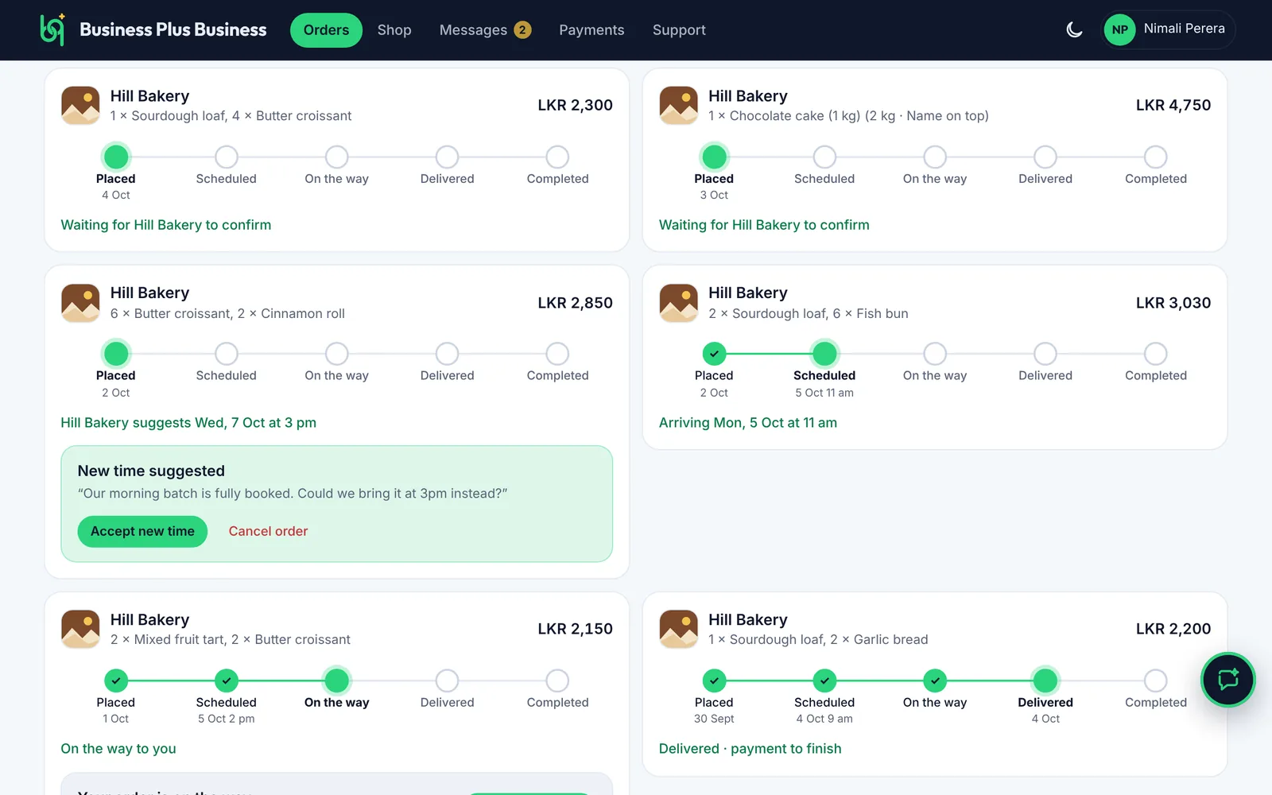Open Messages with 2 unread
This screenshot has width=1272, height=795.
[x=485, y=30]
